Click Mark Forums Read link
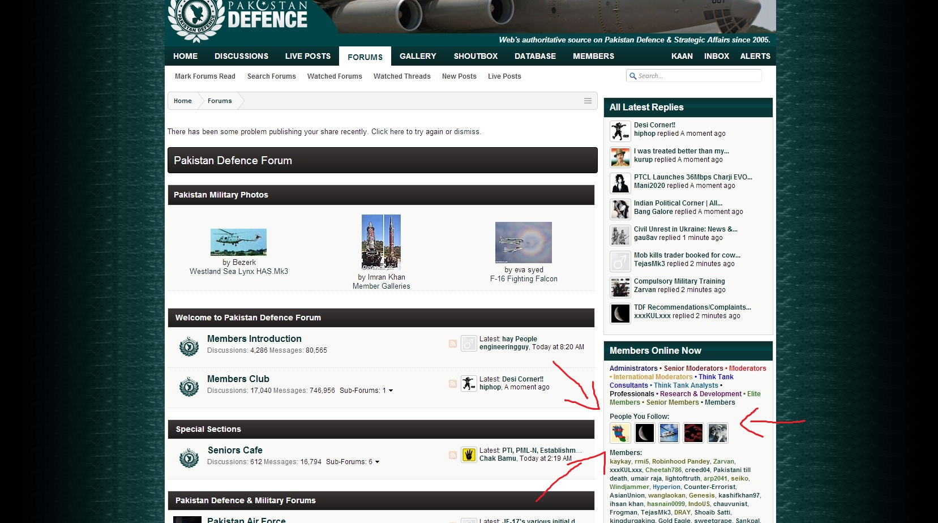938x523 pixels. tap(205, 76)
